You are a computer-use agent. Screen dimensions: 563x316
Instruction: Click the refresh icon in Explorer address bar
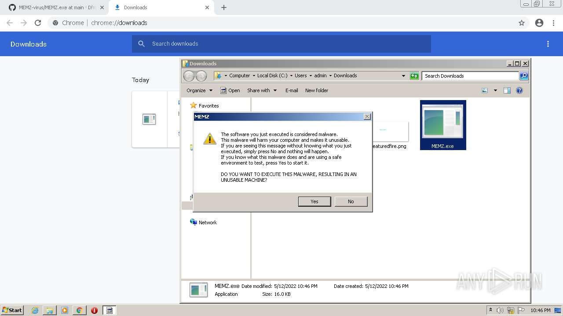click(414, 76)
